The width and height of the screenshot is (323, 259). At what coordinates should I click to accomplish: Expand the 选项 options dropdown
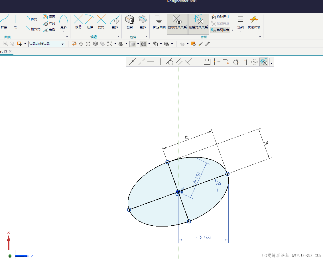(x=241, y=23)
